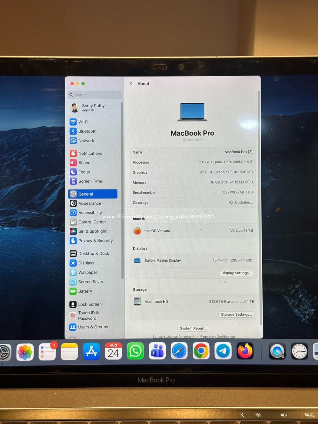Open Google Chrome from the Dock
The image size is (318, 424).
[201, 351]
